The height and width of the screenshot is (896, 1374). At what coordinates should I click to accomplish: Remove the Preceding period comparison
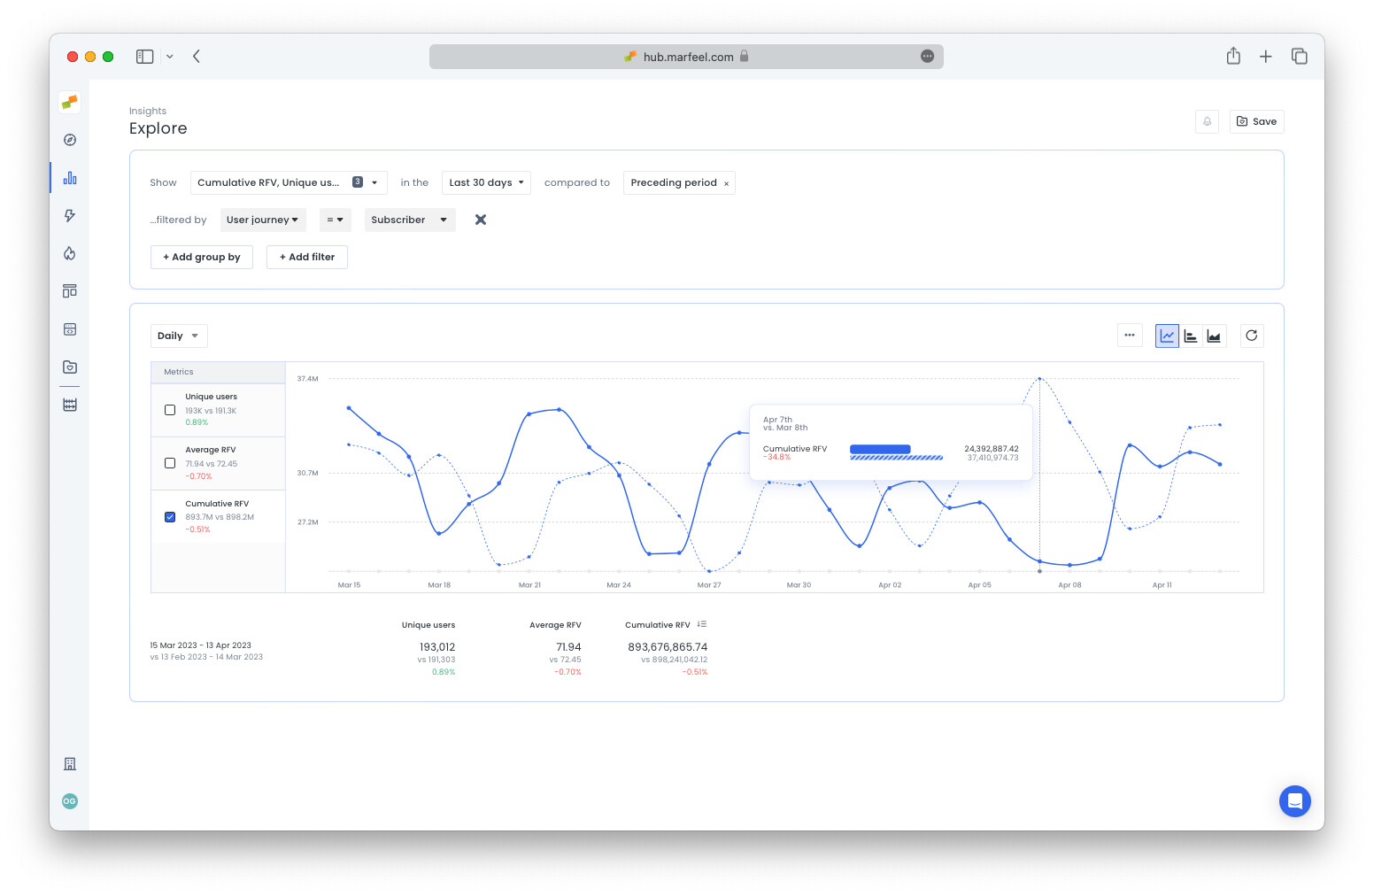[727, 182]
